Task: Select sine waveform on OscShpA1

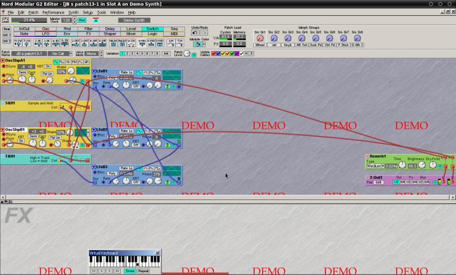Action: [56, 62]
